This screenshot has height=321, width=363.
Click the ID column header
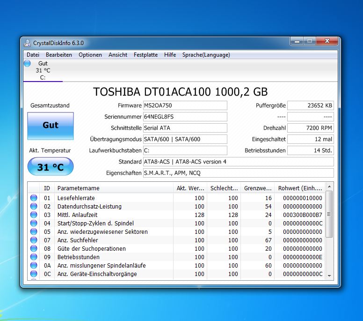coord(47,188)
